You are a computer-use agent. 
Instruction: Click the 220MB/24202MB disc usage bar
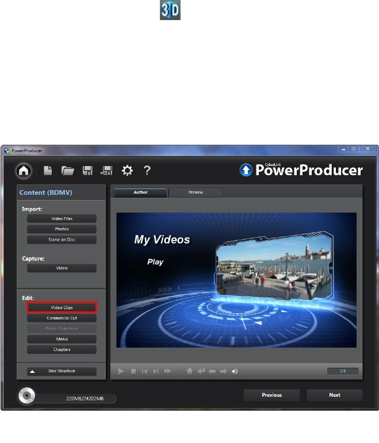pos(76,399)
